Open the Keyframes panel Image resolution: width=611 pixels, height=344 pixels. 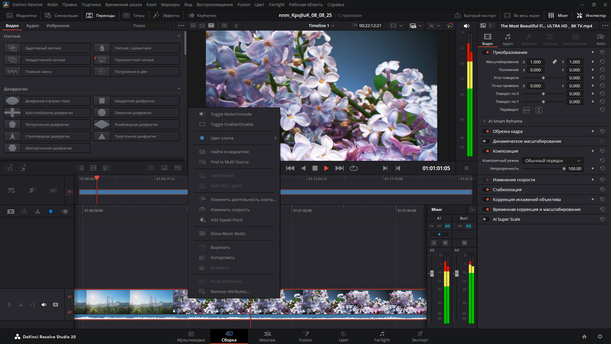202,15
